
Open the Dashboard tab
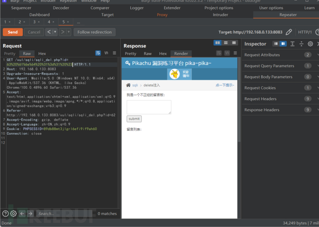pyautogui.click(x=39, y=15)
